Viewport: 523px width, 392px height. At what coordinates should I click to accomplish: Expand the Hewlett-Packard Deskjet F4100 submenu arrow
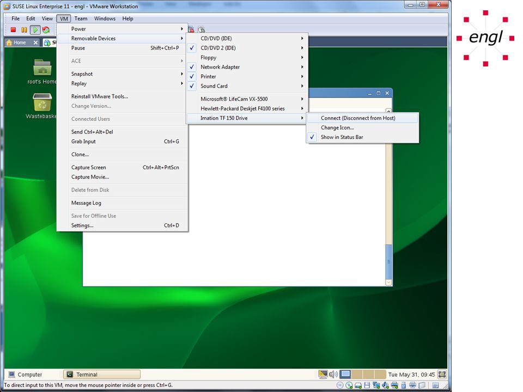302,108
